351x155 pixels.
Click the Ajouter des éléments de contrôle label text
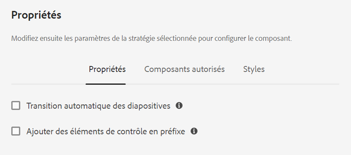click(x=106, y=131)
